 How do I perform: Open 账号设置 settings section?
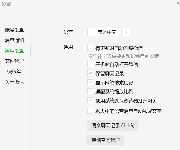(x=14, y=30)
